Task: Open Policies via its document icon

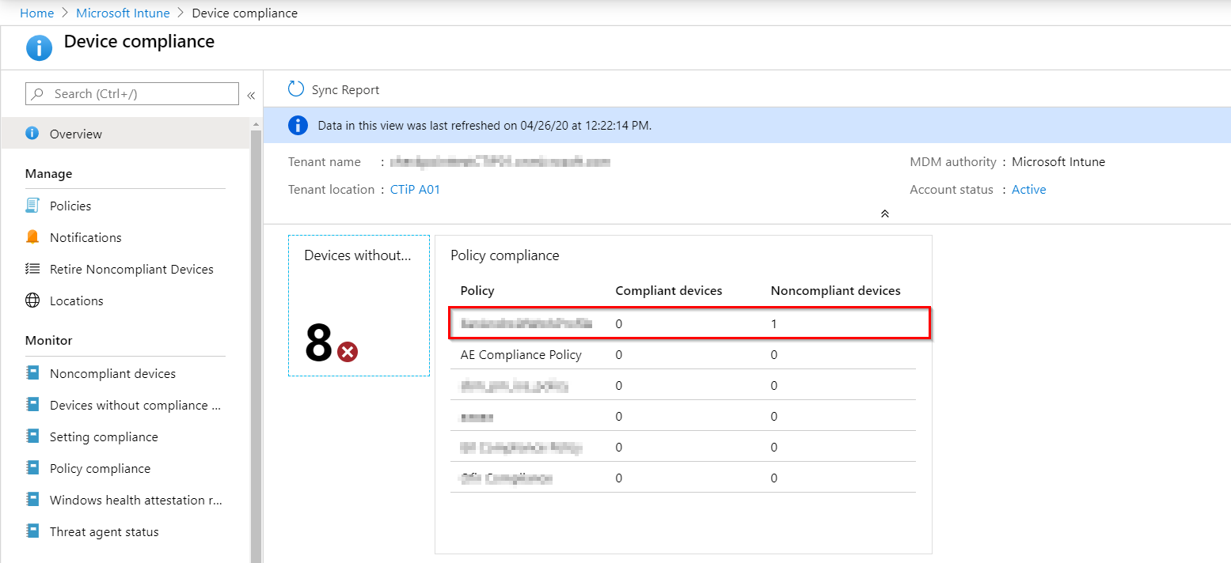Action: pos(32,206)
